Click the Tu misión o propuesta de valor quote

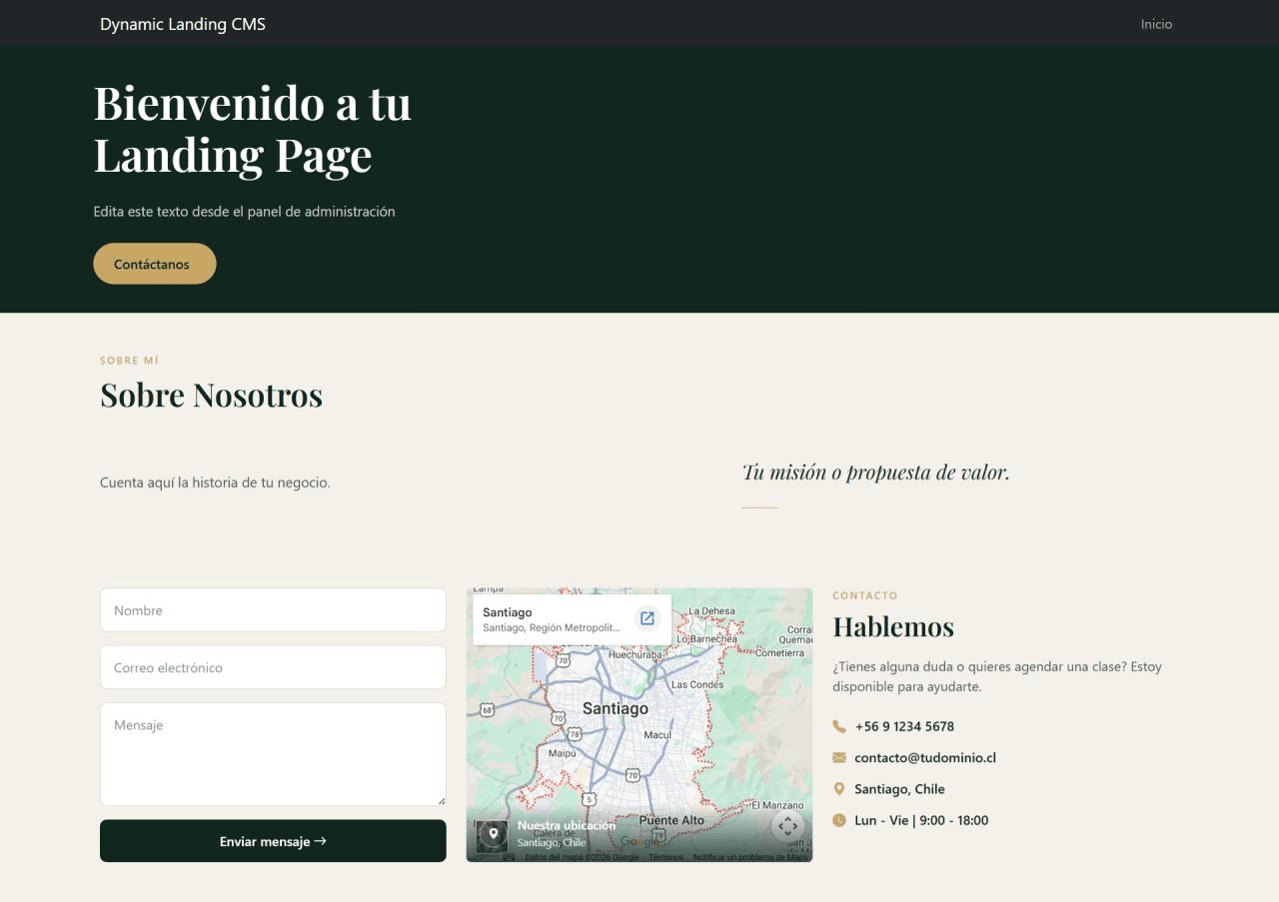(x=875, y=471)
